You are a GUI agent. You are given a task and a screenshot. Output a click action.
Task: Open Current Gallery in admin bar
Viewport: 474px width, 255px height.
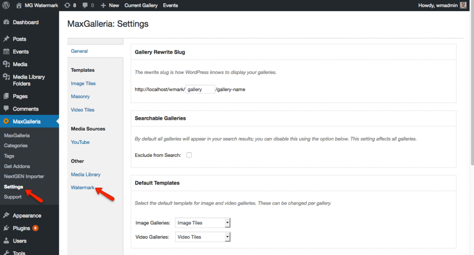click(x=141, y=6)
